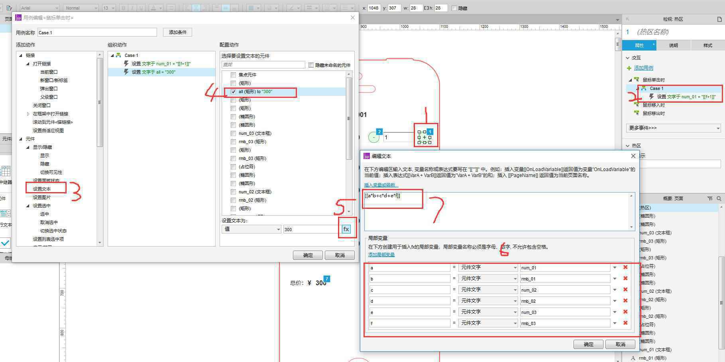Open the 元件文字 dropdown for variable f

(488, 323)
